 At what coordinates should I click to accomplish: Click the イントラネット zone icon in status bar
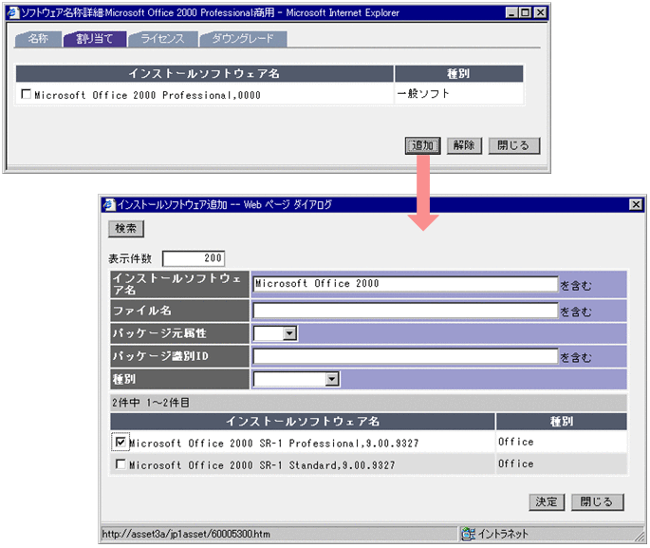pyautogui.click(x=468, y=534)
